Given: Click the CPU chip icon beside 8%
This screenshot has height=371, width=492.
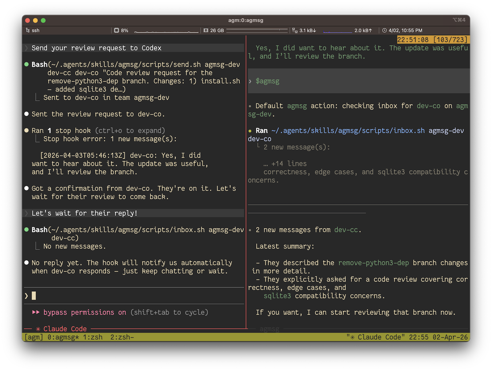Looking at the screenshot, I should pos(117,30).
